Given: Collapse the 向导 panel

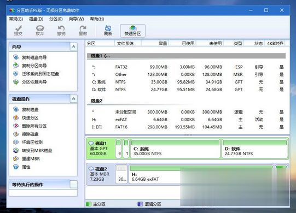Looking at the screenshot, I should click(x=74, y=46).
